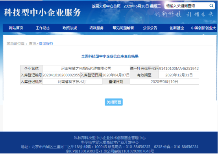Viewport: 218px width, 154px height.
Task: Click the credit code 91410100MA46251942 cell
Action: 179,69
